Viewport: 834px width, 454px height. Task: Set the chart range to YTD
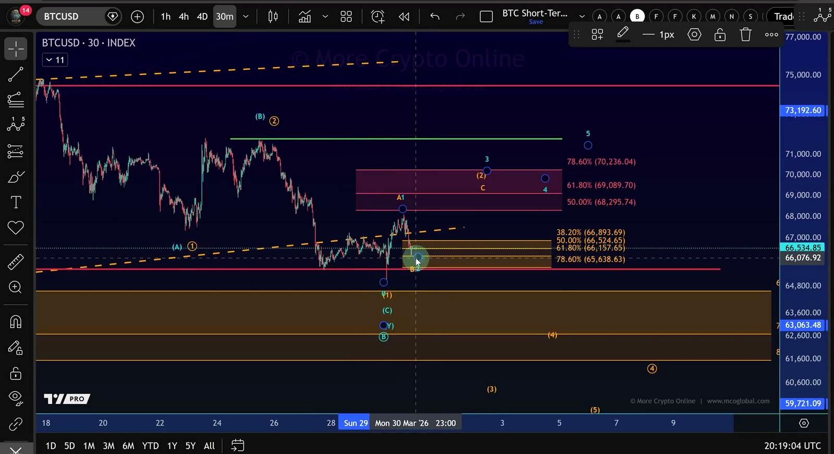tap(150, 446)
